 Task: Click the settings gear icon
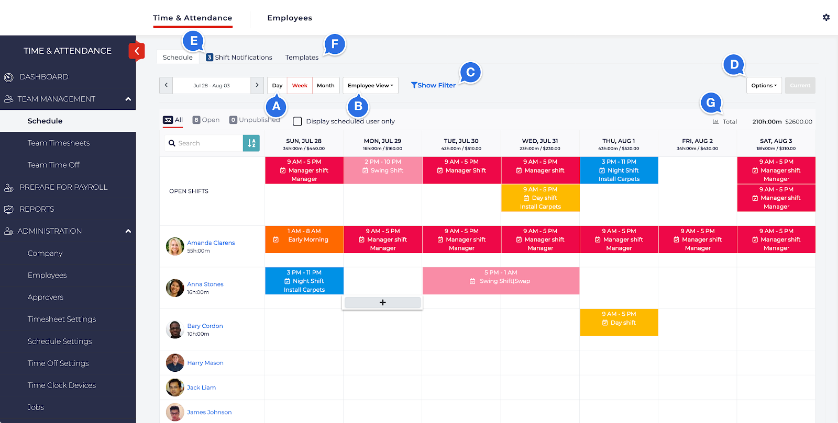(826, 17)
